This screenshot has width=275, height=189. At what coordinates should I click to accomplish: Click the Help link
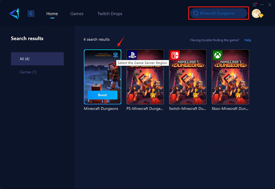pyautogui.click(x=247, y=40)
